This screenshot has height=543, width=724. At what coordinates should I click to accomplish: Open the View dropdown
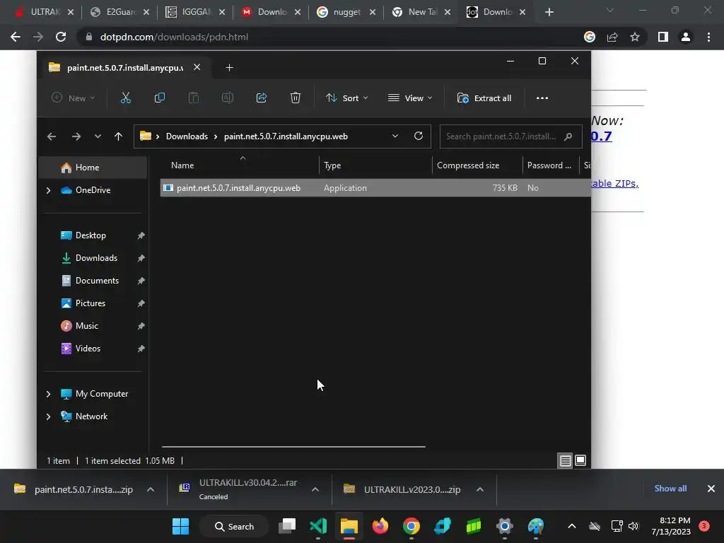410,98
